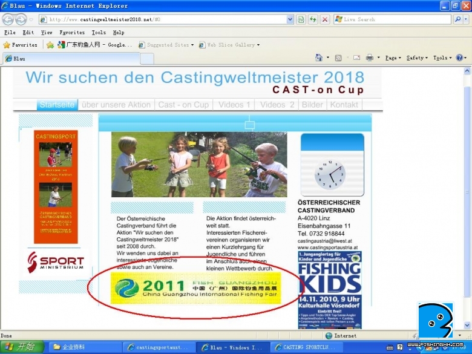
Task: Click the vertical scrollbar up arrow
Action: (x=467, y=71)
